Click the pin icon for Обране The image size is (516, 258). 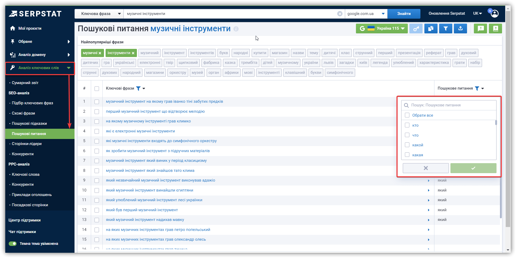[x=12, y=42]
